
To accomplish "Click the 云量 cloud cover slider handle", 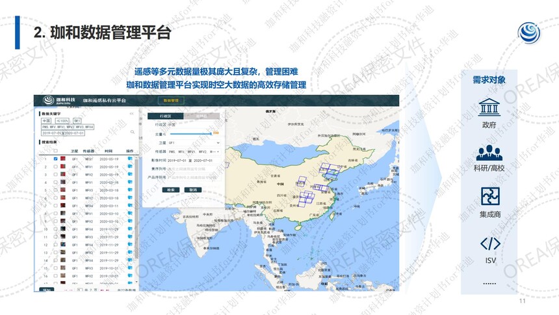I will click(211, 133).
